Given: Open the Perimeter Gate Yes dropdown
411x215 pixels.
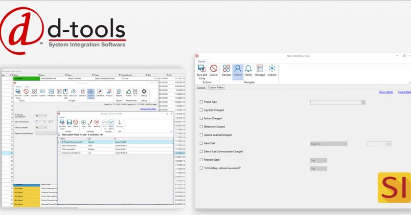Looking at the screenshot, I should 319,160.
